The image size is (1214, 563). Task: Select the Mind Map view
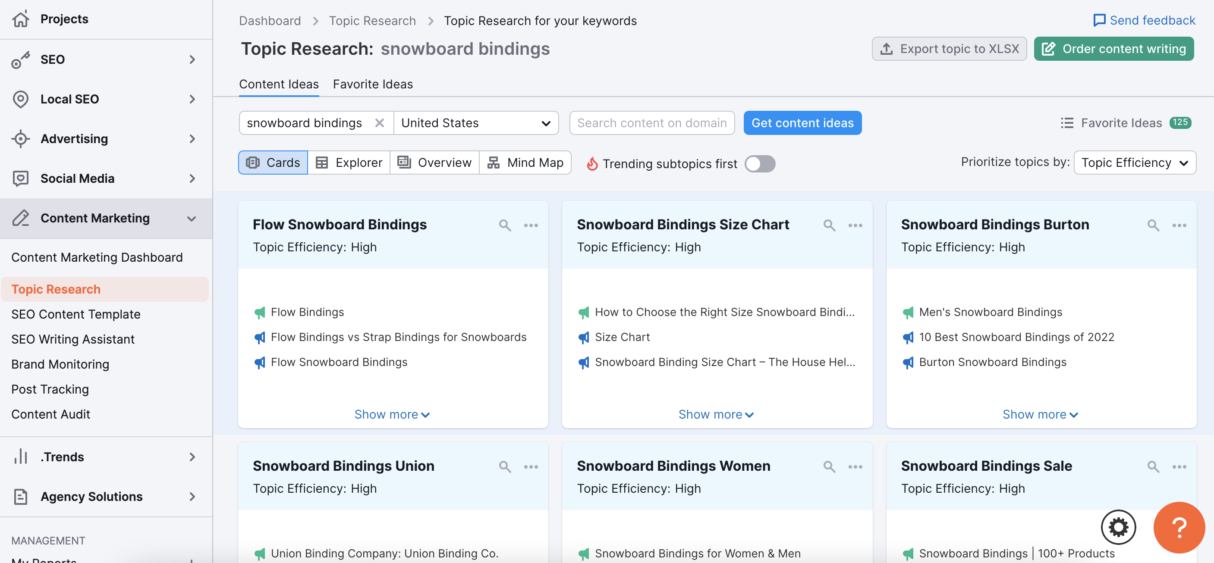[525, 163]
